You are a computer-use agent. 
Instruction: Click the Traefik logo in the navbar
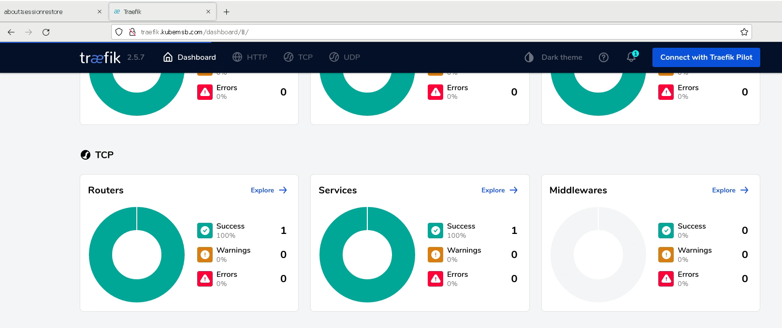[x=100, y=57]
